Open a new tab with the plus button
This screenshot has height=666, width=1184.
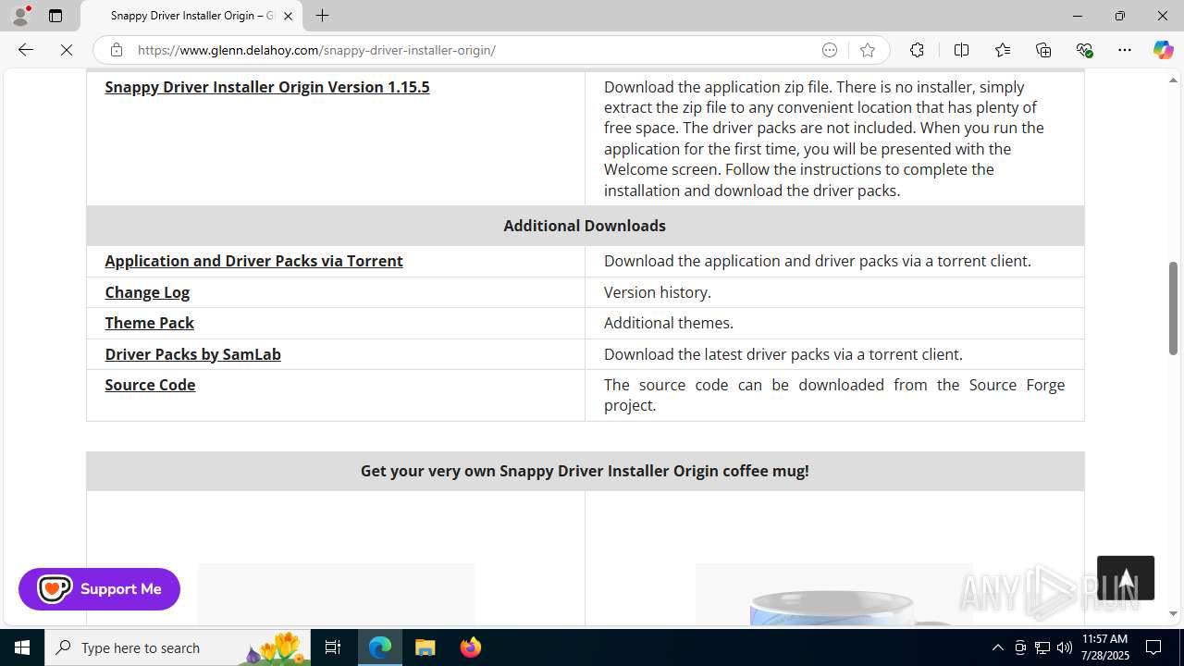pos(322,16)
